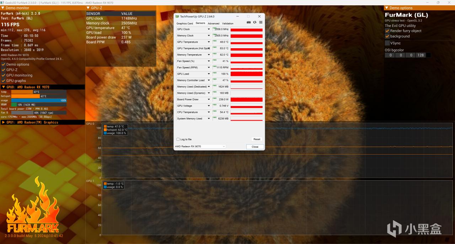The height and width of the screenshot is (244, 455).
Task: Select the Sensors tab in GPU-Z
Action: [x=200, y=23]
